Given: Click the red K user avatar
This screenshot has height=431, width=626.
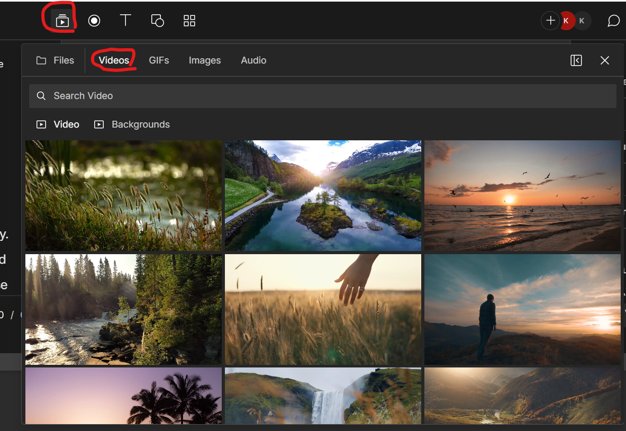Looking at the screenshot, I should (x=567, y=21).
